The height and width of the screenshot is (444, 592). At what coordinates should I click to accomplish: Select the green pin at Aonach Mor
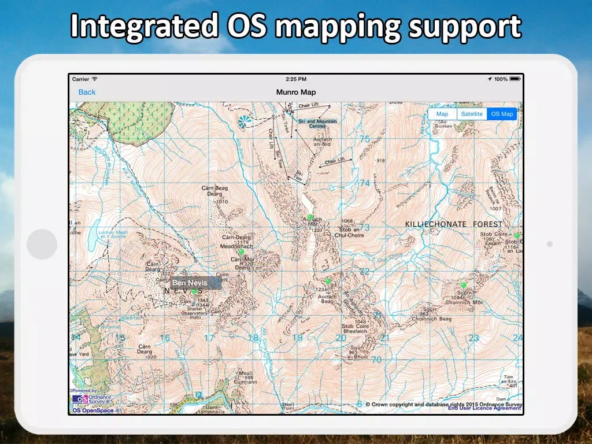310,217
